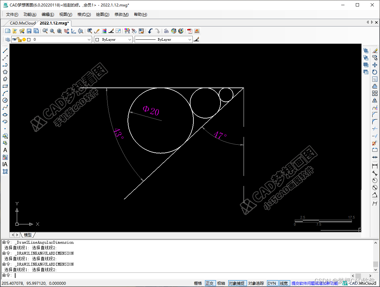380x287 pixels.
Task: Select the Arc drawing tool
Action: [x=5, y=93]
